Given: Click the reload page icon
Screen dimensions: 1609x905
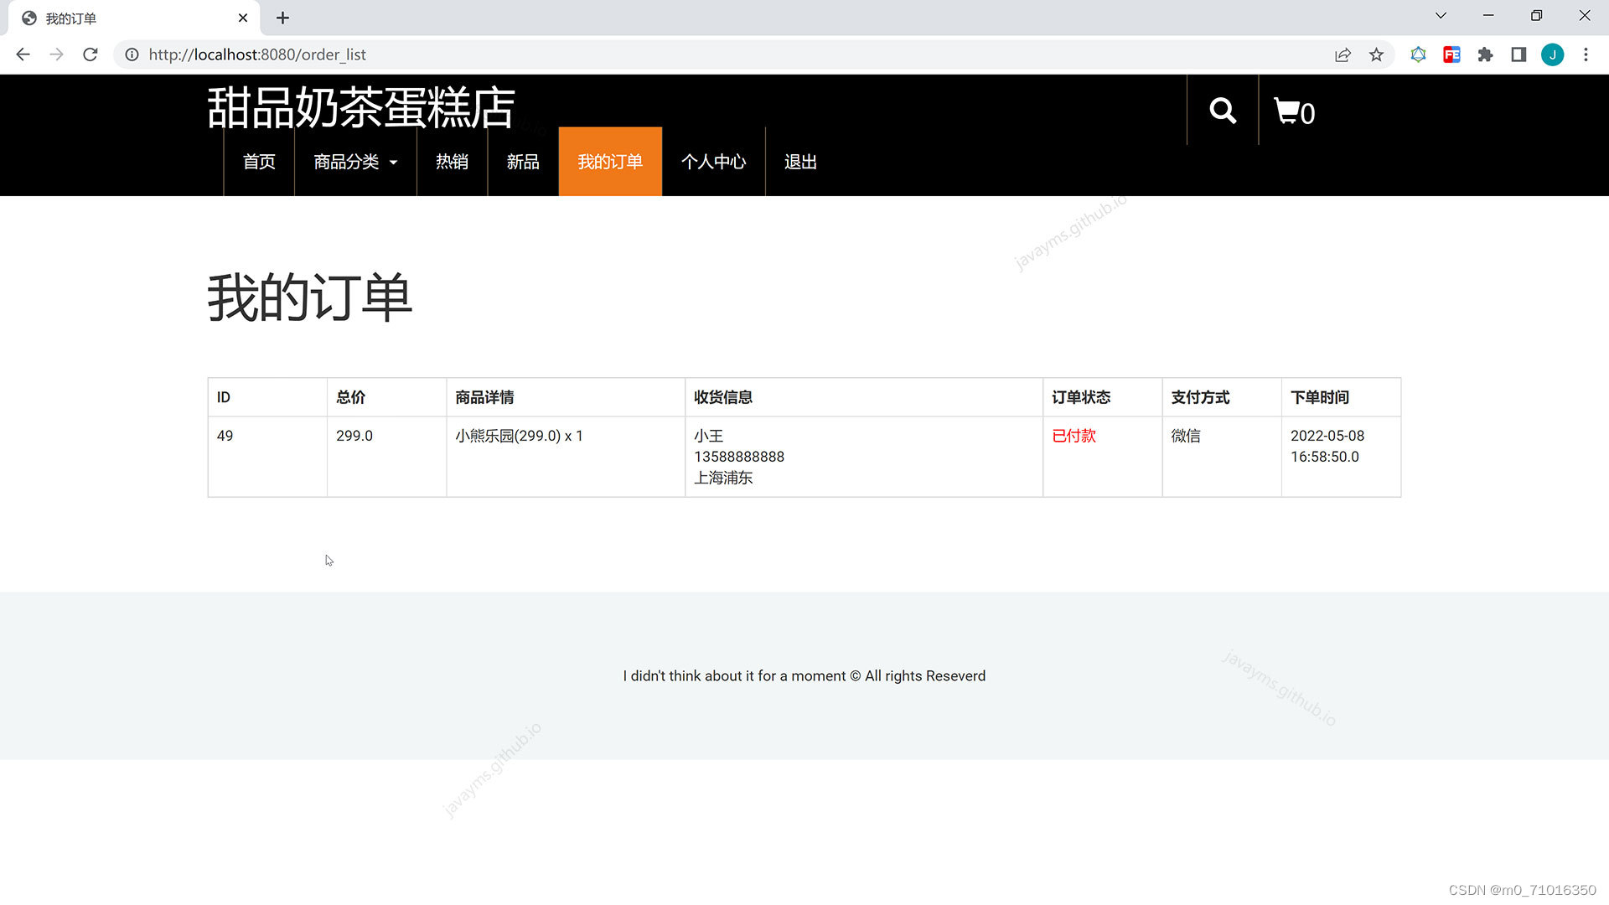Looking at the screenshot, I should pyautogui.click(x=90, y=54).
